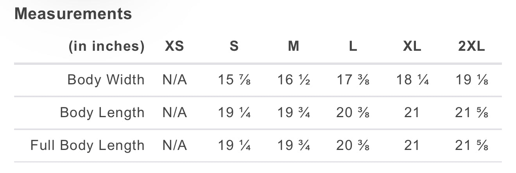516x173 pixels.
Task: Click the (in inches) unit label
Action: (106, 46)
